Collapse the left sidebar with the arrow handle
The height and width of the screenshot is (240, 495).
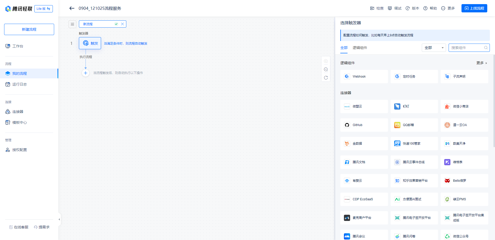pyautogui.click(x=59, y=219)
